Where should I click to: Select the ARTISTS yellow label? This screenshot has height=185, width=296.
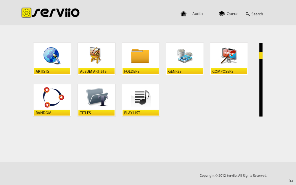pos(52,71)
